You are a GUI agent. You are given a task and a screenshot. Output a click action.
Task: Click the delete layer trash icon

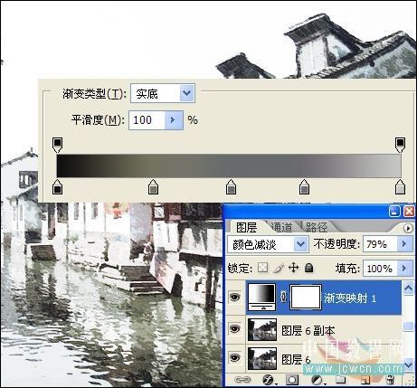(391, 380)
